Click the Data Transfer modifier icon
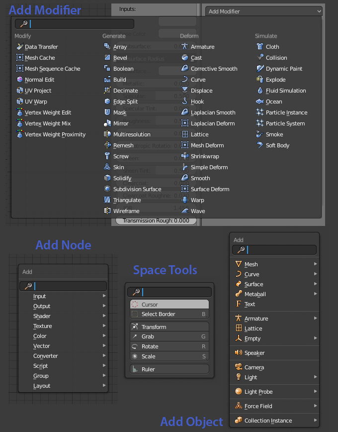Image resolution: width=338 pixels, height=432 pixels. (20, 47)
